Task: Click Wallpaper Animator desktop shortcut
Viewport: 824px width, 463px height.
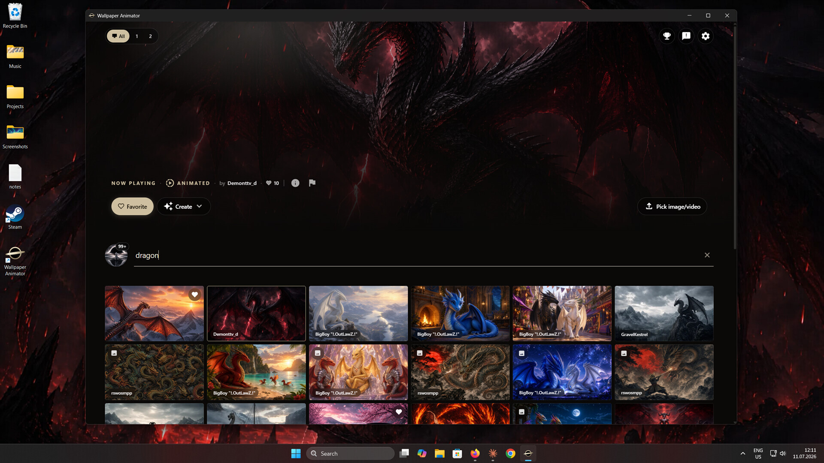Action: (x=15, y=261)
